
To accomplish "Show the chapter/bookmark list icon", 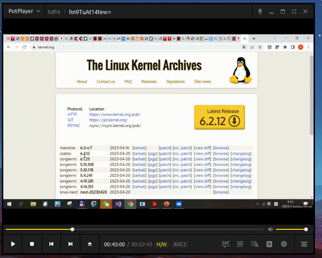I will (x=269, y=244).
